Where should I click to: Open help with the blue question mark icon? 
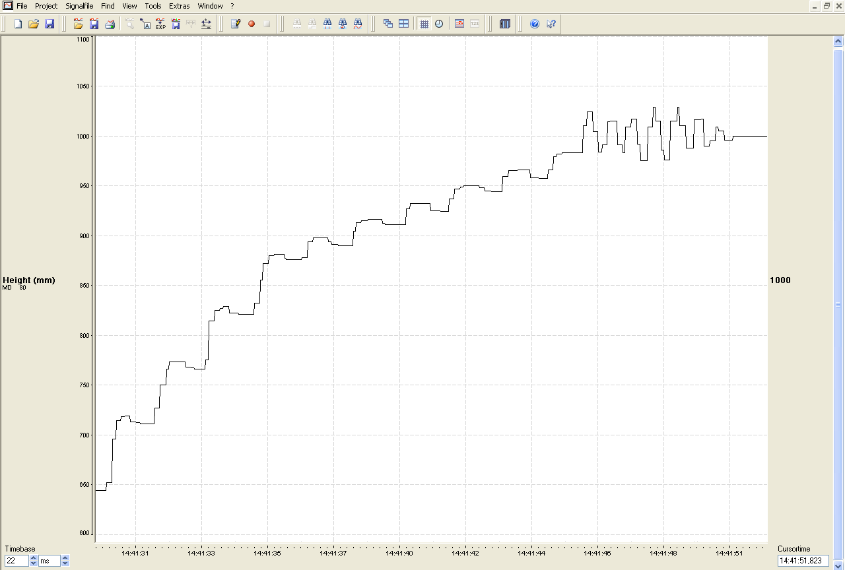535,24
